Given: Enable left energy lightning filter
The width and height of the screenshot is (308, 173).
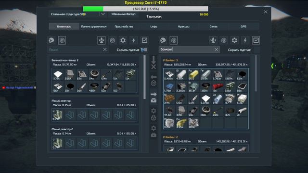Looking at the screenshot, I should point(134,40).
